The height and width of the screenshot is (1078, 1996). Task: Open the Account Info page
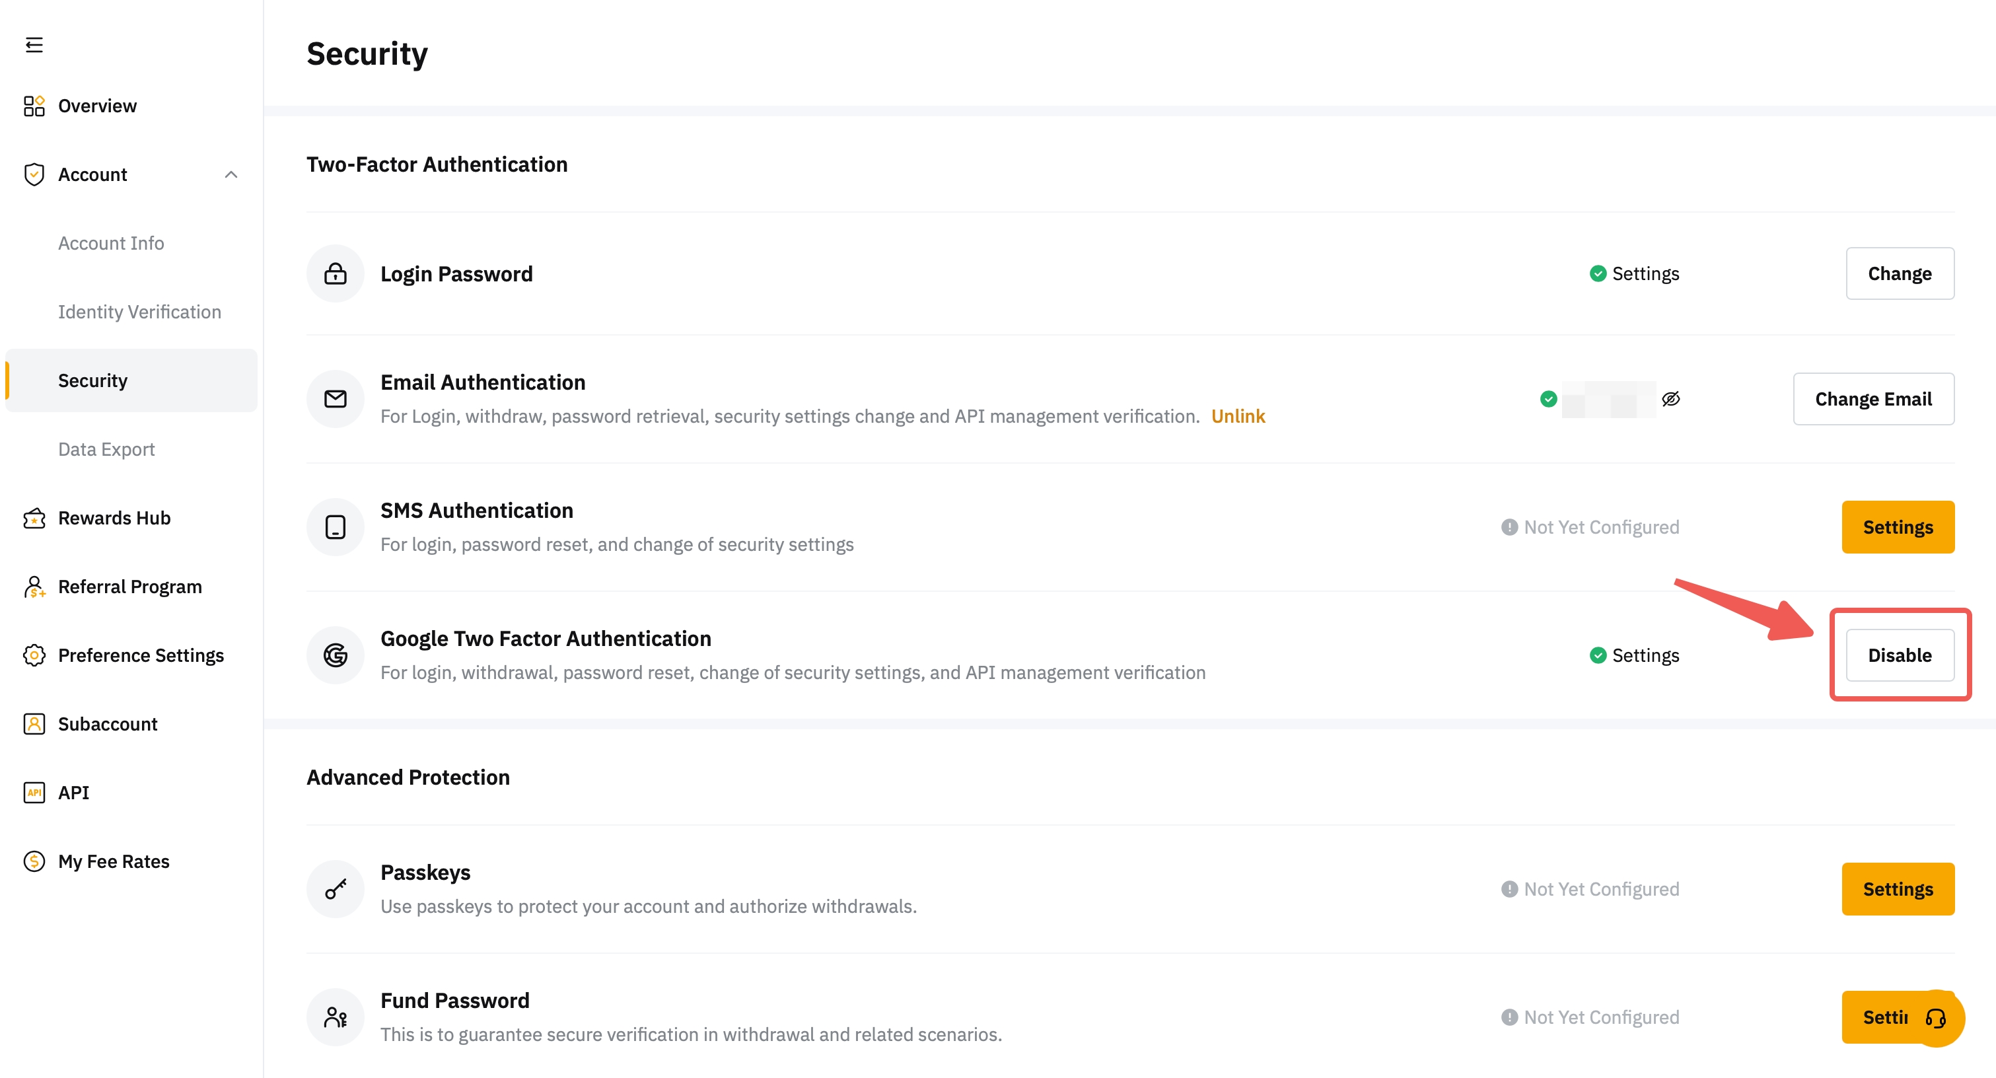[x=111, y=243]
